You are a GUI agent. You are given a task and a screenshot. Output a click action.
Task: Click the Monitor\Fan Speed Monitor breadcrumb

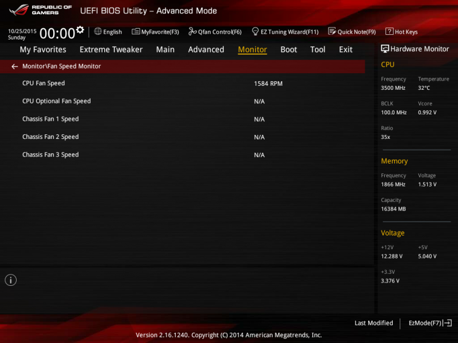point(61,66)
